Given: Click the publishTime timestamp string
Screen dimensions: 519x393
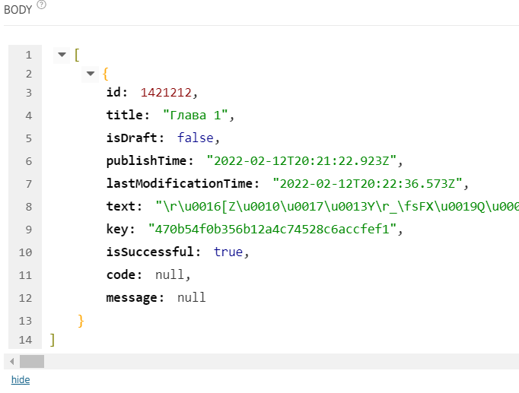Looking at the screenshot, I should [x=304, y=161].
